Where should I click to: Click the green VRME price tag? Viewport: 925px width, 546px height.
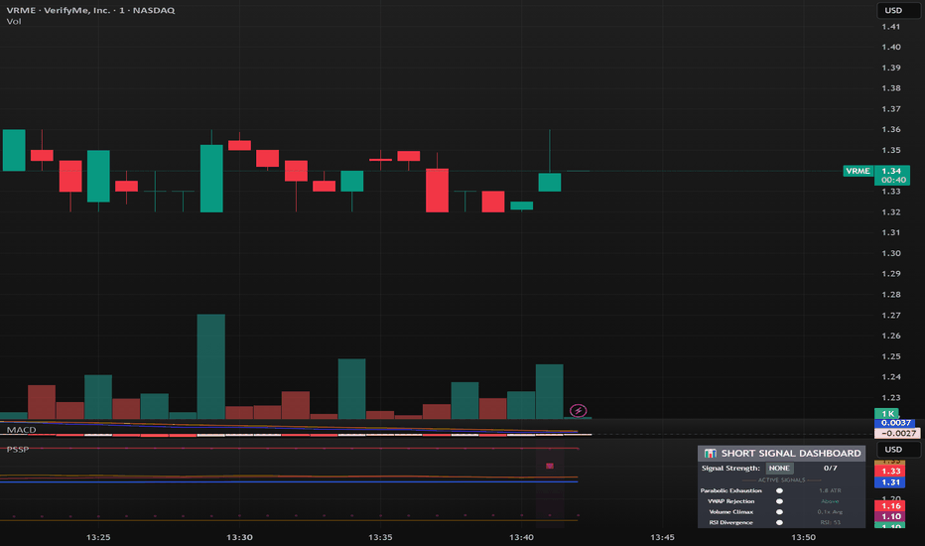click(858, 171)
